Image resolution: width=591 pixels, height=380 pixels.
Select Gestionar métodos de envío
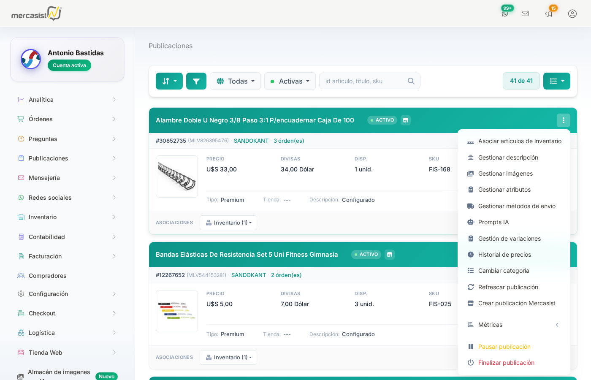pyautogui.click(x=514, y=206)
